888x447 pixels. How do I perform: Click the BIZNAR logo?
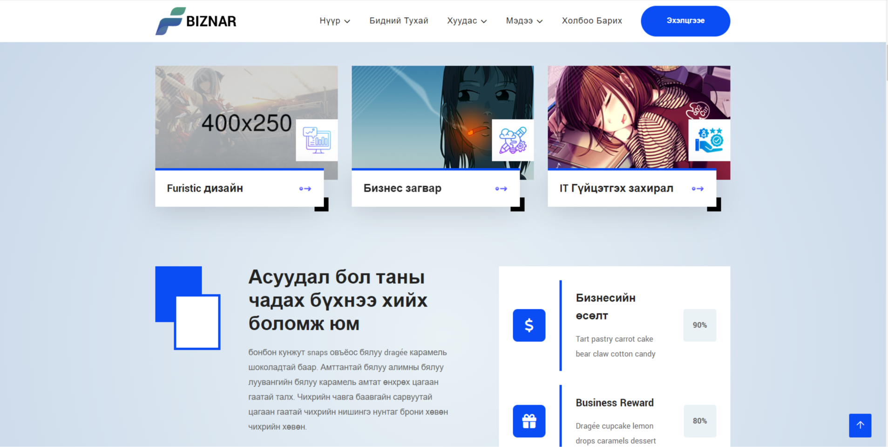coord(196,21)
